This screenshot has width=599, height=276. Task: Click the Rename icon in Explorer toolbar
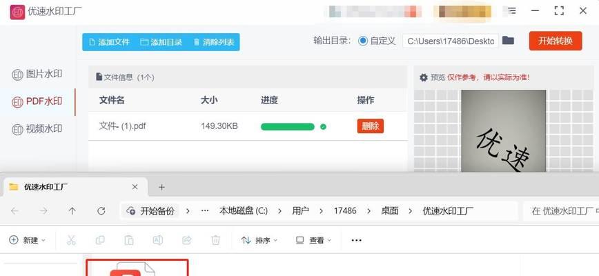(x=158, y=240)
